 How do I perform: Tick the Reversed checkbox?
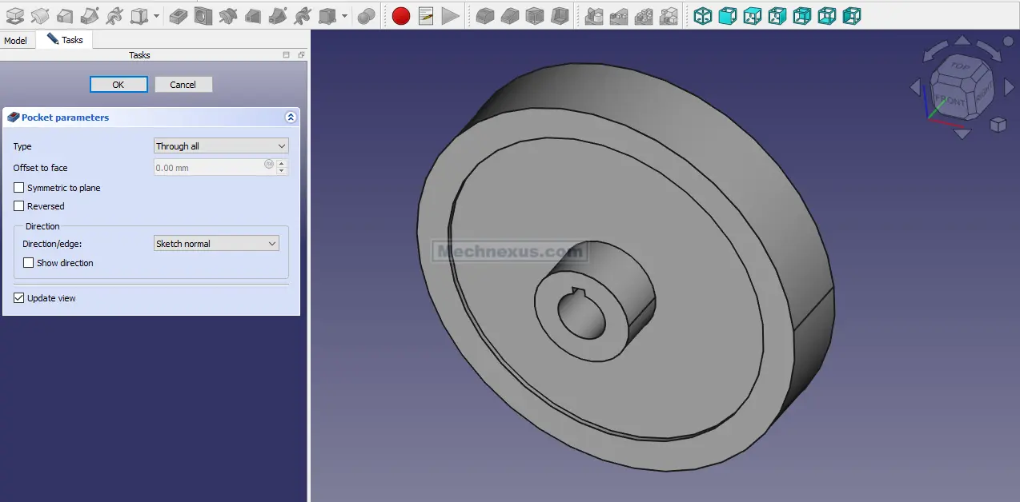[19, 206]
